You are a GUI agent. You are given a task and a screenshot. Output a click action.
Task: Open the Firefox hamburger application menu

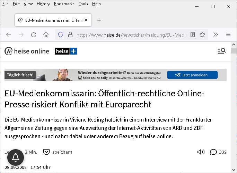tap(228, 35)
